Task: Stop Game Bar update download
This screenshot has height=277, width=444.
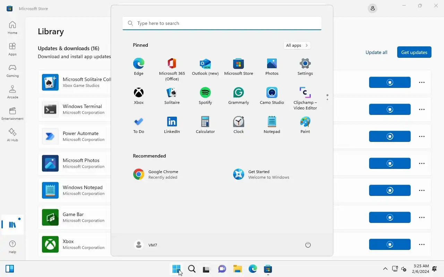Action: tap(390, 217)
